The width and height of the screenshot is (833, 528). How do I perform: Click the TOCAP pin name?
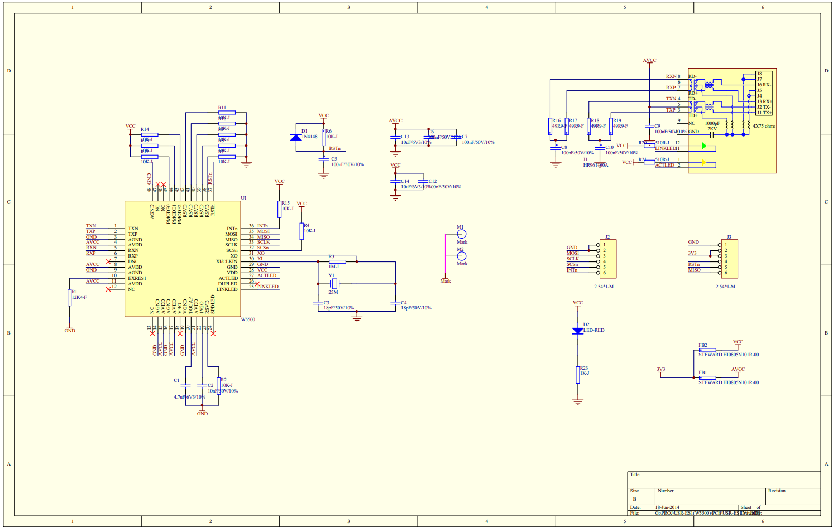click(190, 306)
